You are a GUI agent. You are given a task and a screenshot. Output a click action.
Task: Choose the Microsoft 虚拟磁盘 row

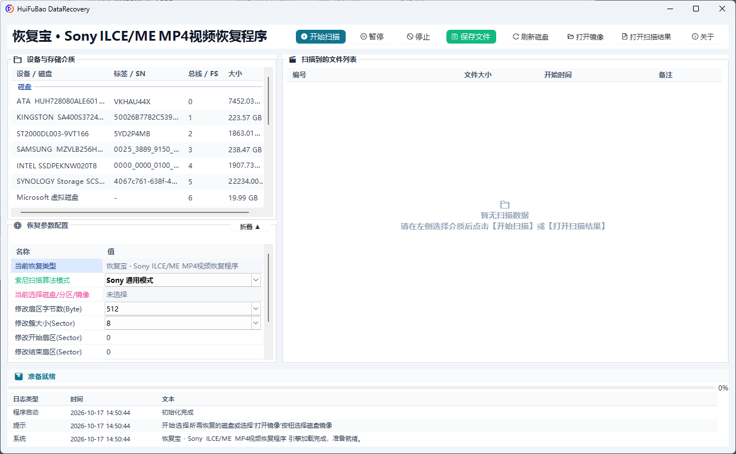tap(137, 198)
